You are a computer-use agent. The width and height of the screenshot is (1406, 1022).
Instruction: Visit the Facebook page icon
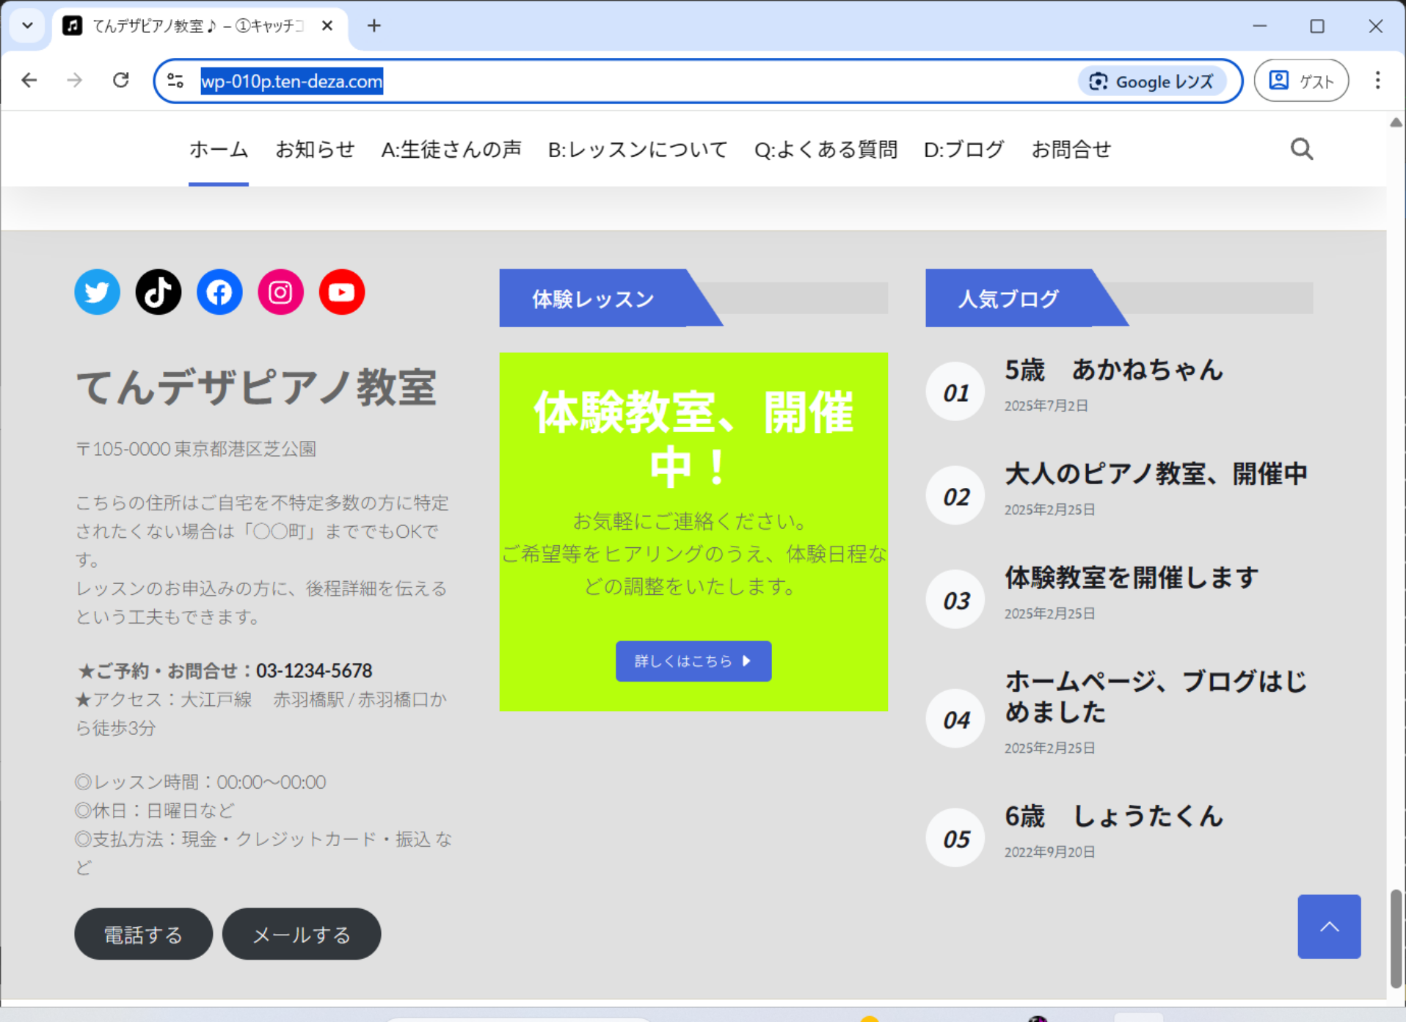pos(219,293)
